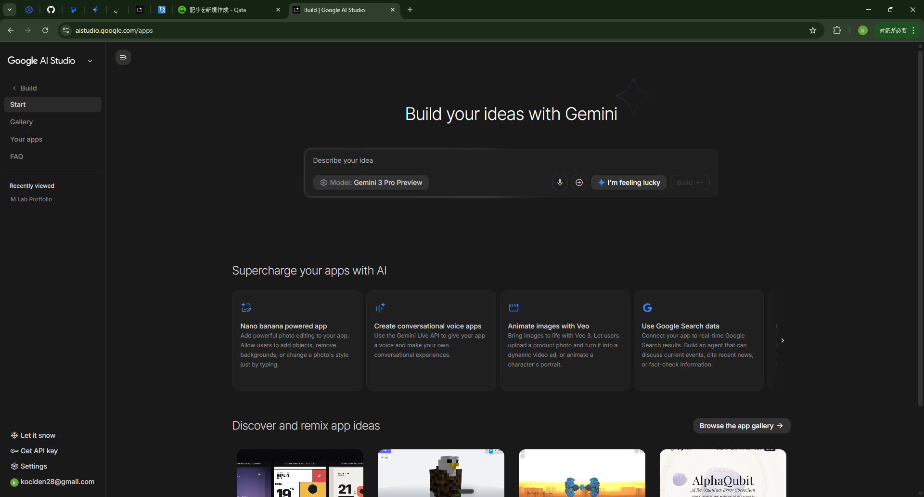Open the blocky eagle app thumbnail
Screen dimensions: 924x497
coord(441,473)
